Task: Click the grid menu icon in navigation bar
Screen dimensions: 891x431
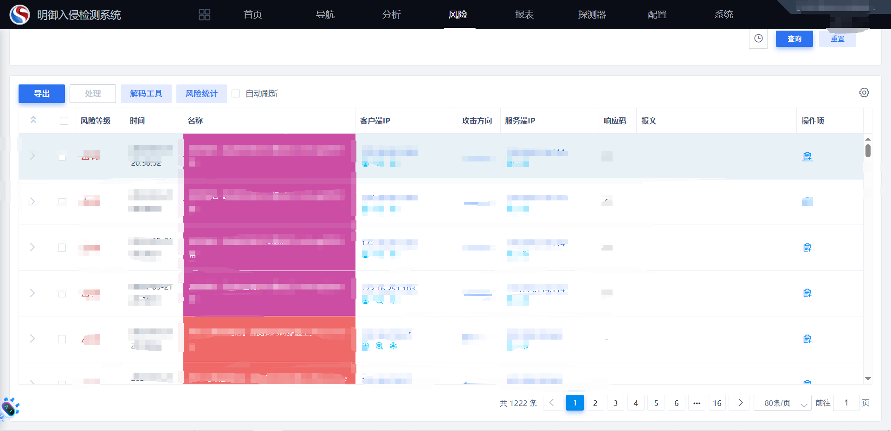Action: [204, 15]
